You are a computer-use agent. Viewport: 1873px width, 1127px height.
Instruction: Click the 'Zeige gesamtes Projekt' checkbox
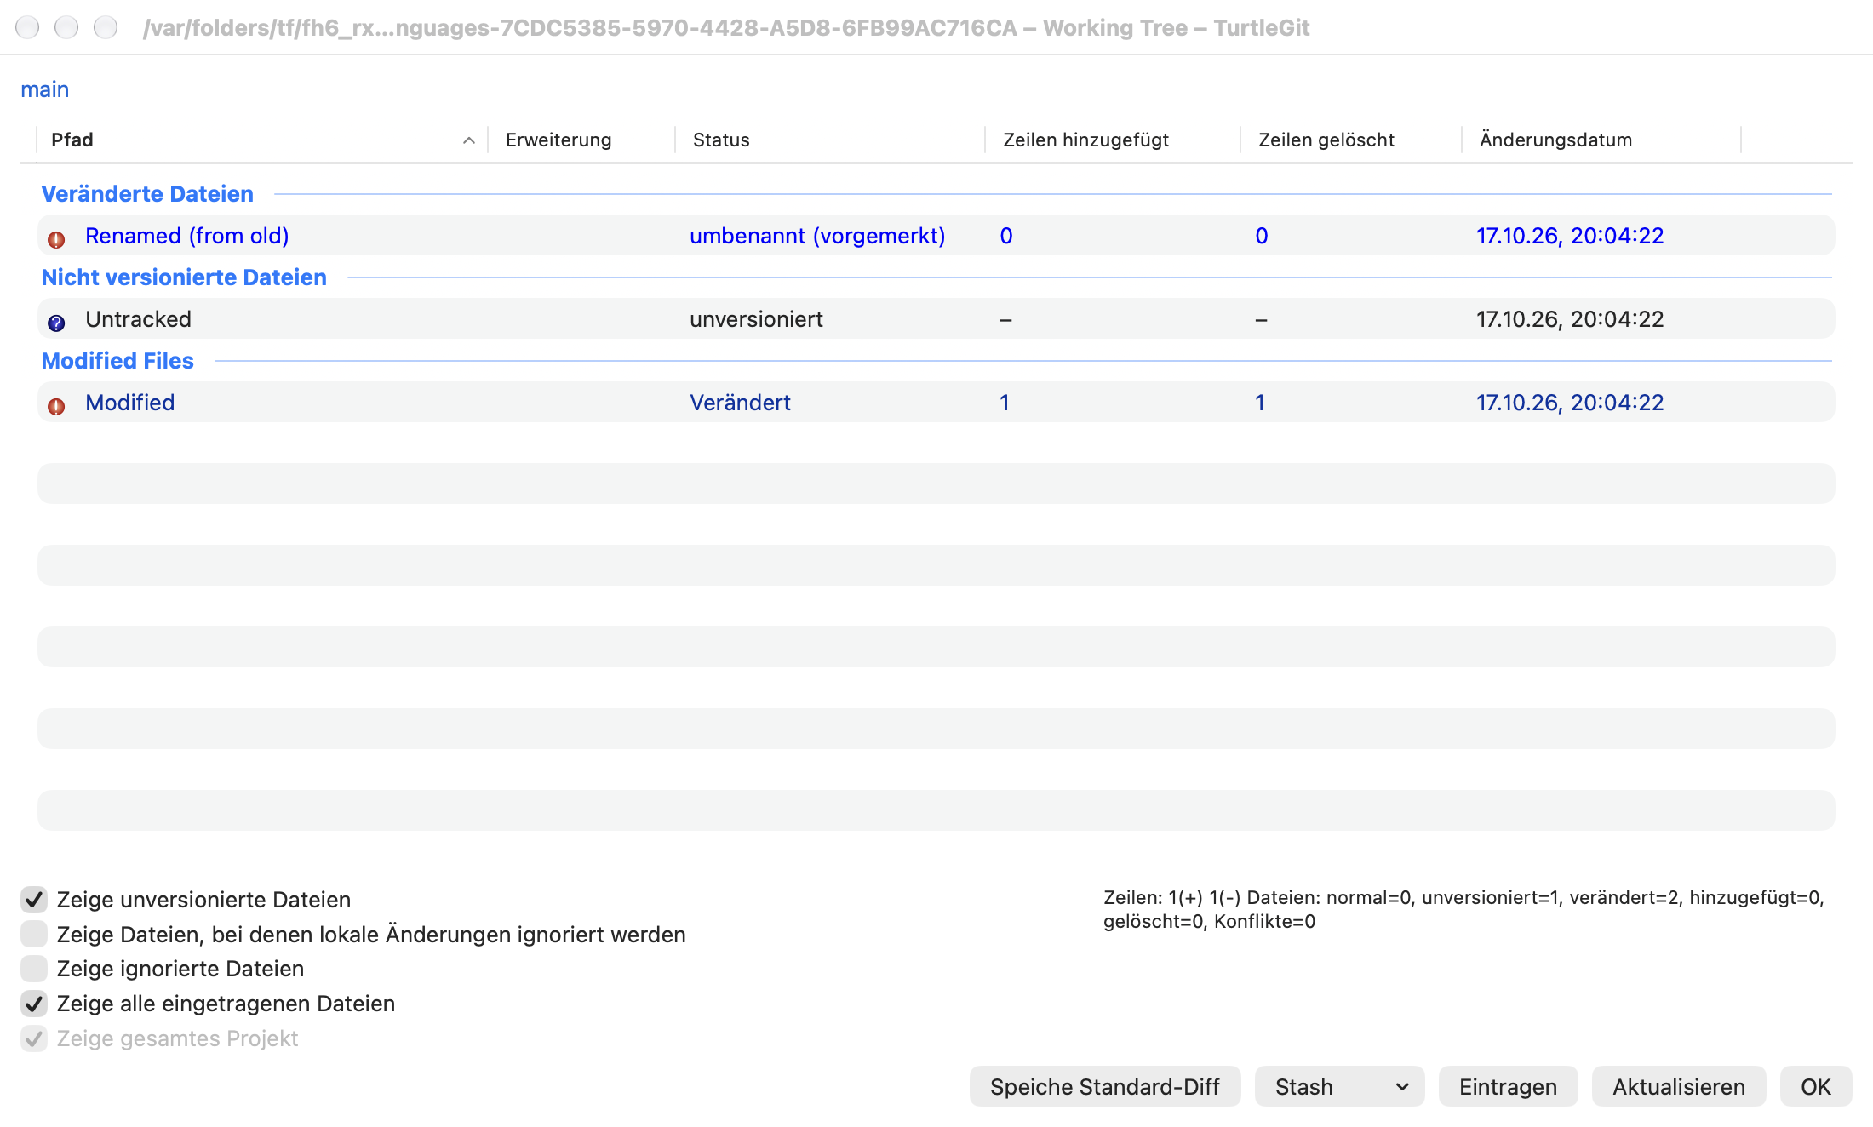pos(34,1038)
